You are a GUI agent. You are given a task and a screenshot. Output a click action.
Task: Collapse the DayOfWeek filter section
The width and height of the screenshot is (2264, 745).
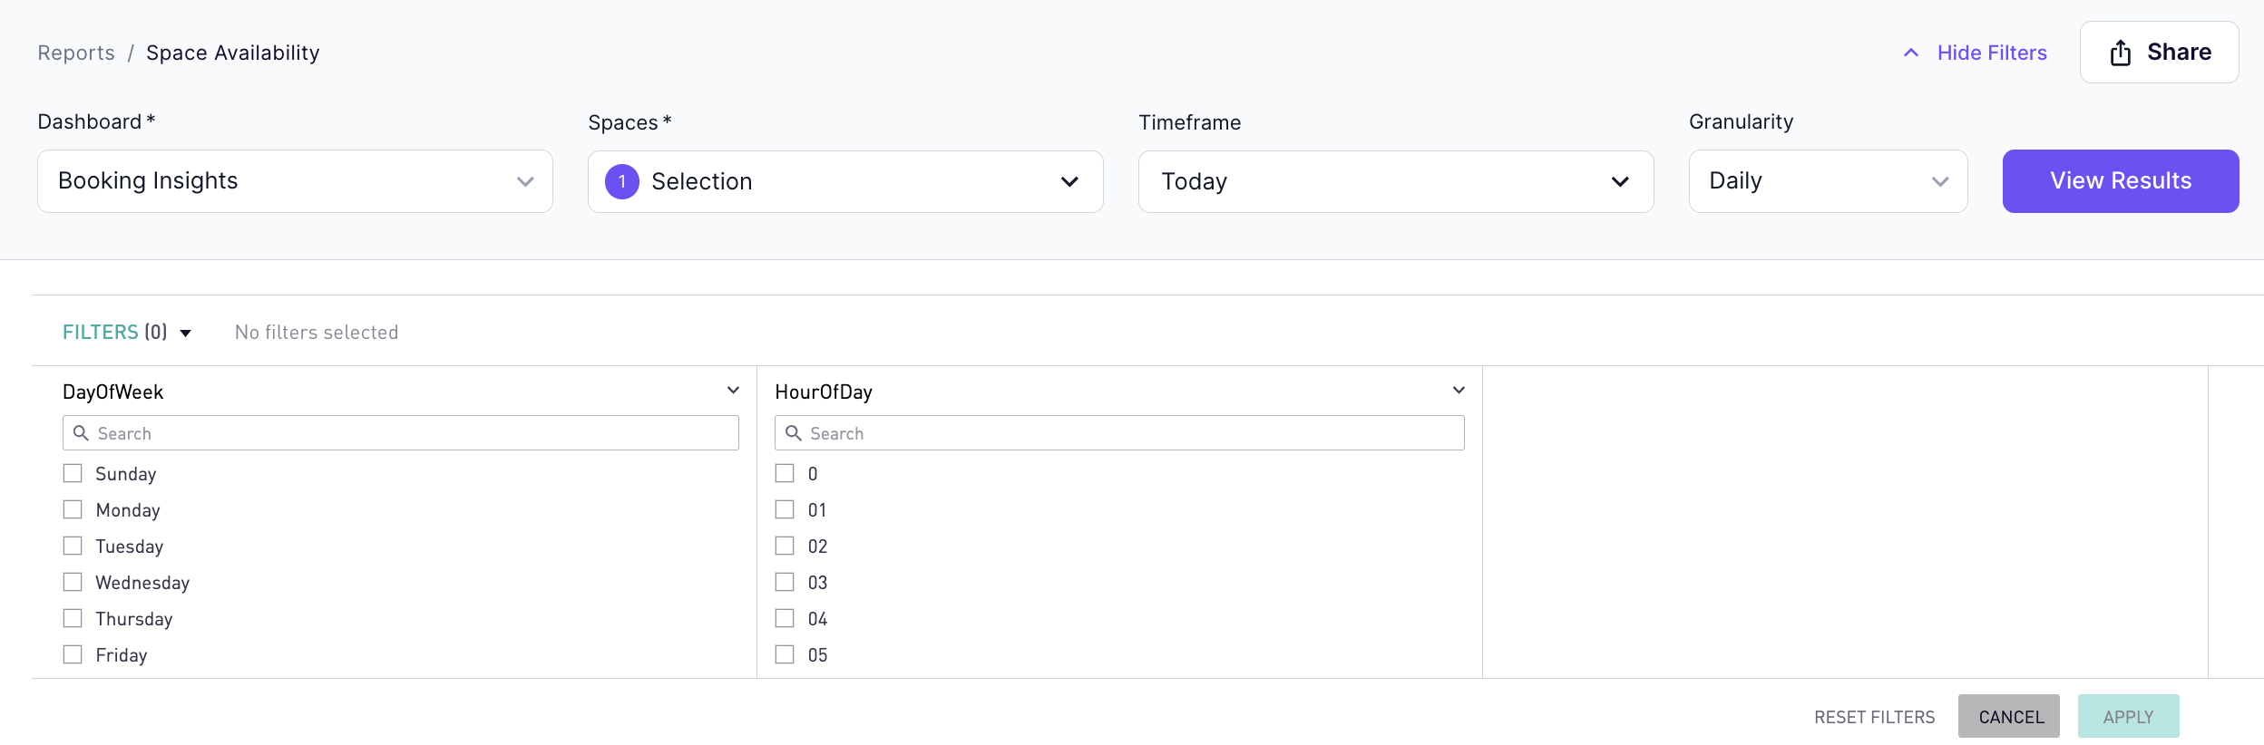(x=733, y=391)
